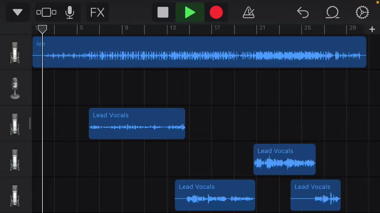Tap the Stop playback button
The width and height of the screenshot is (380, 213).
pos(163,13)
